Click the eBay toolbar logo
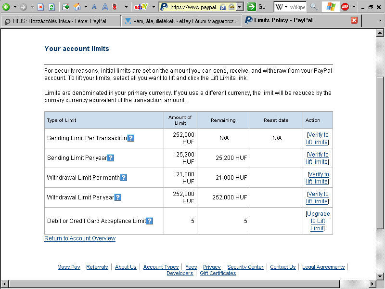The height and width of the screenshot is (289, 385). tap(141, 7)
